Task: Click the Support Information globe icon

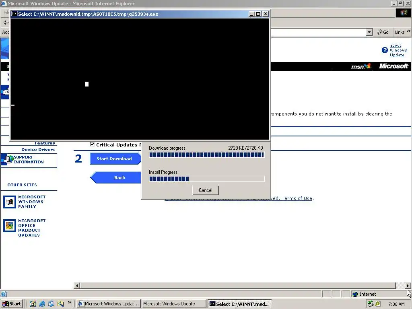Action: click(8, 159)
